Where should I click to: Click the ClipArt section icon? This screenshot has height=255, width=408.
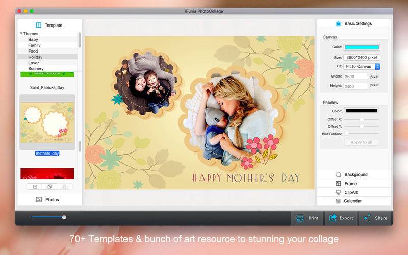(338, 192)
